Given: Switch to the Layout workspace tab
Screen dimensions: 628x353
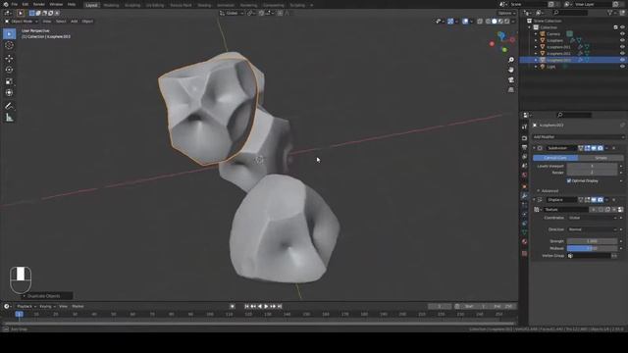Looking at the screenshot, I should click(91, 5).
